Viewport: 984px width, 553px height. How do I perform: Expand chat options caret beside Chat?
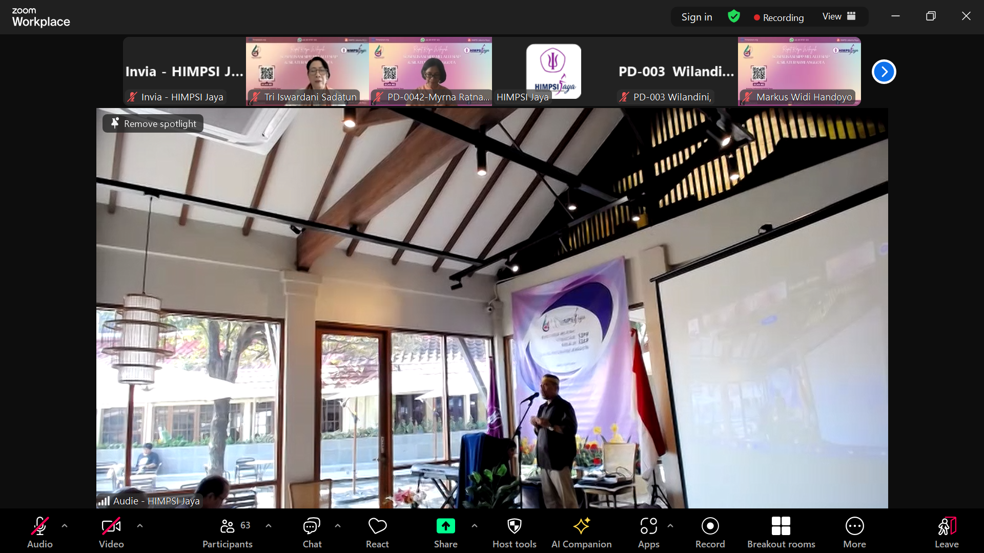pos(338,526)
